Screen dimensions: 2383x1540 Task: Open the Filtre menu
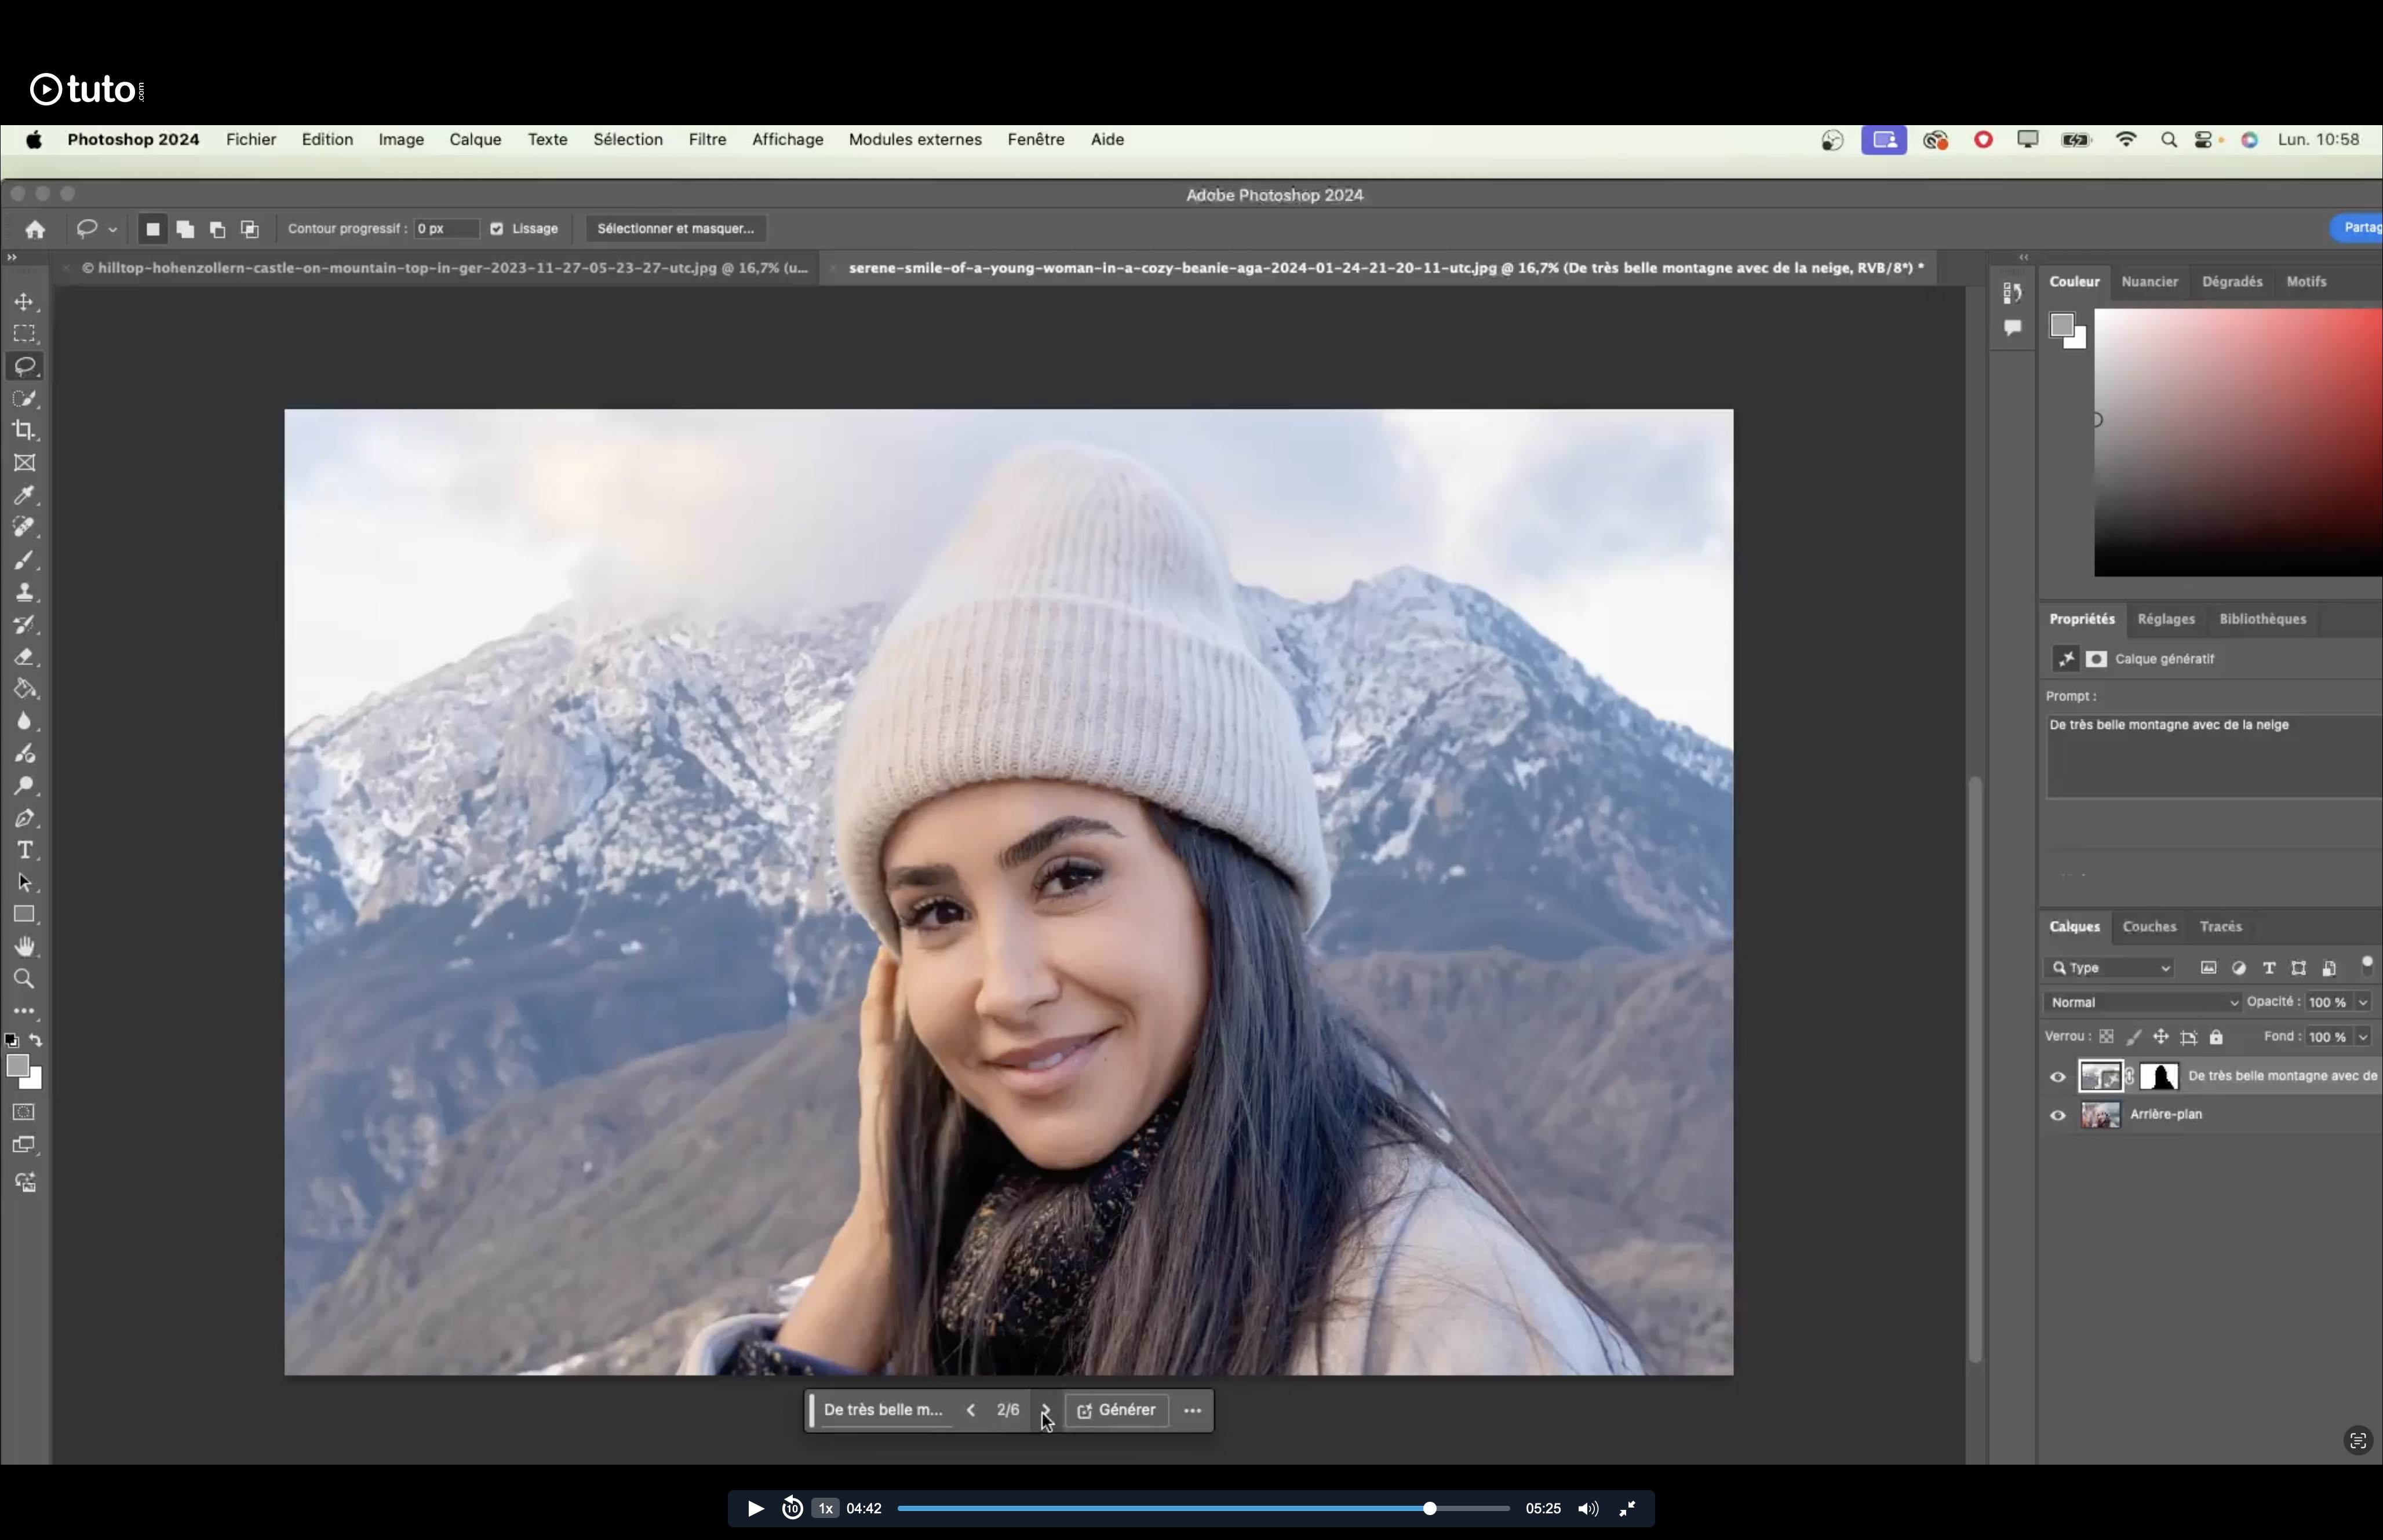(x=707, y=140)
